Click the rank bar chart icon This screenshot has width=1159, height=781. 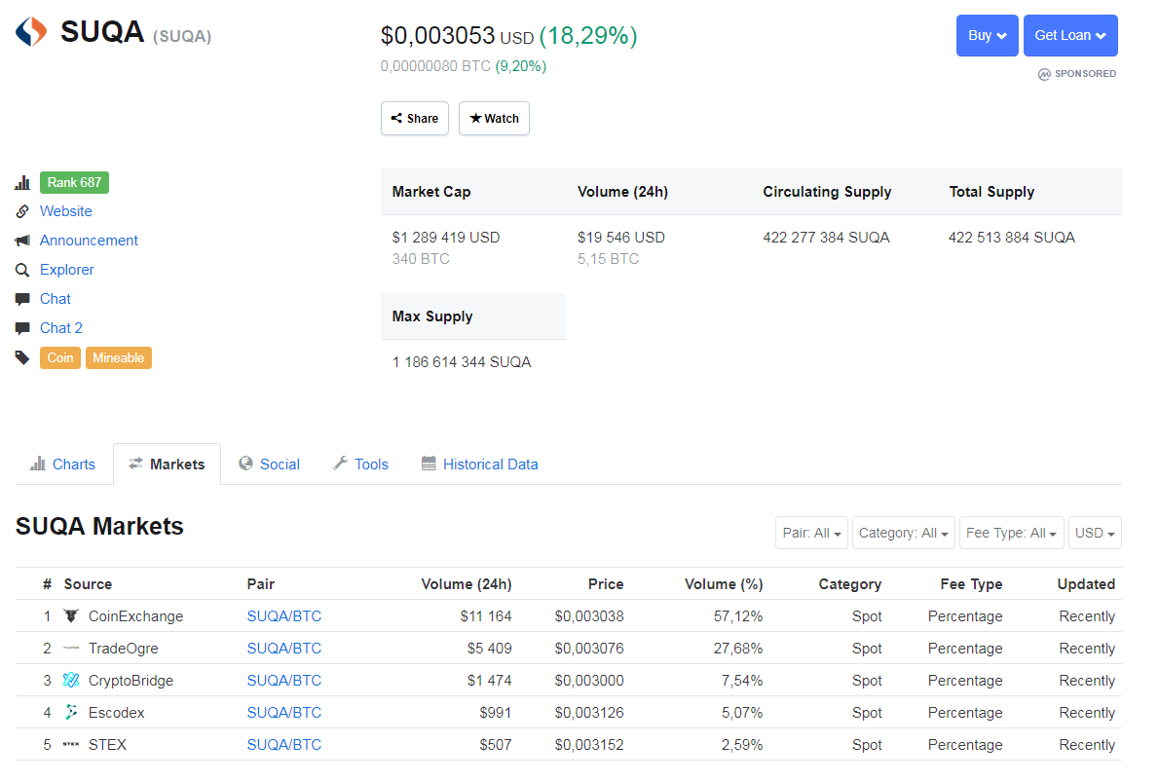coord(22,182)
